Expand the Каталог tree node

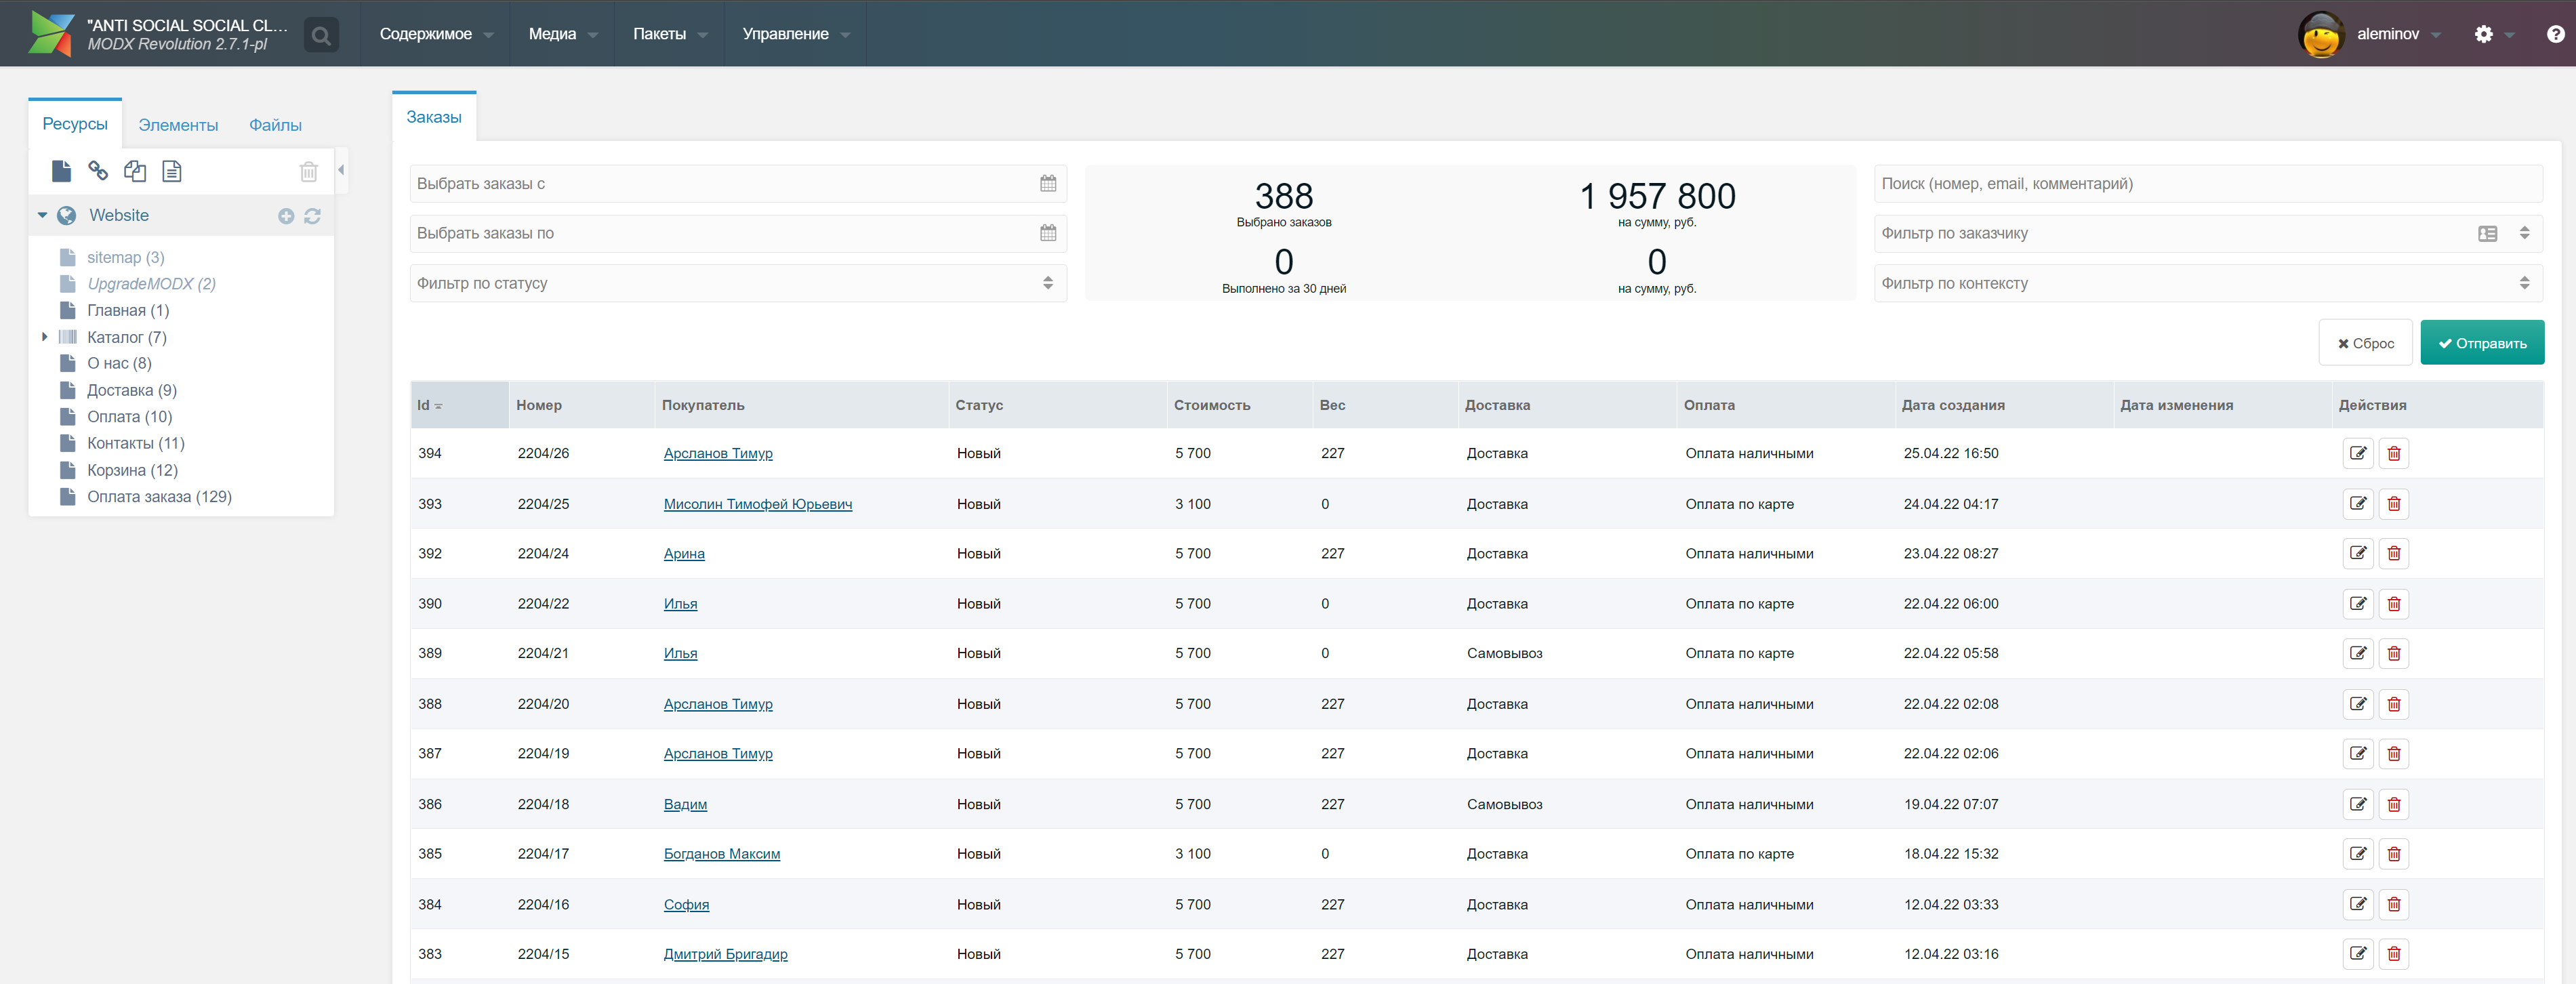pyautogui.click(x=44, y=337)
